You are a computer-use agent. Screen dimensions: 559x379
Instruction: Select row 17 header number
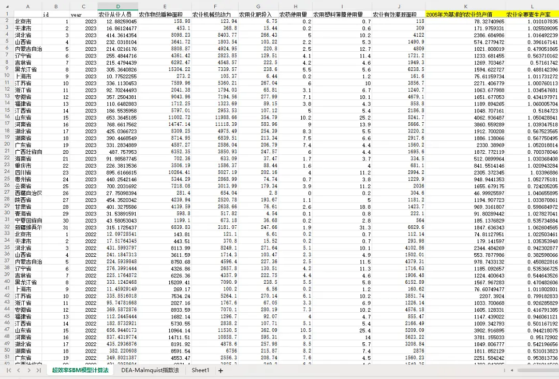pos(7,124)
